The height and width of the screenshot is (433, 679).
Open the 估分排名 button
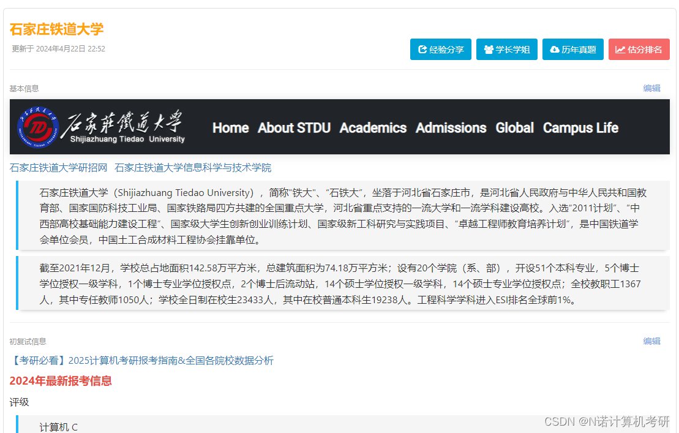coord(639,50)
